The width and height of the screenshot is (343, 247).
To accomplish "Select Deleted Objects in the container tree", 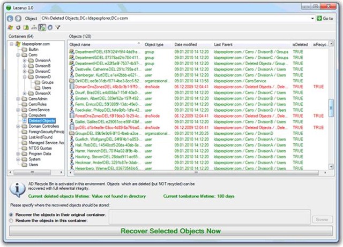I will point(42,121).
